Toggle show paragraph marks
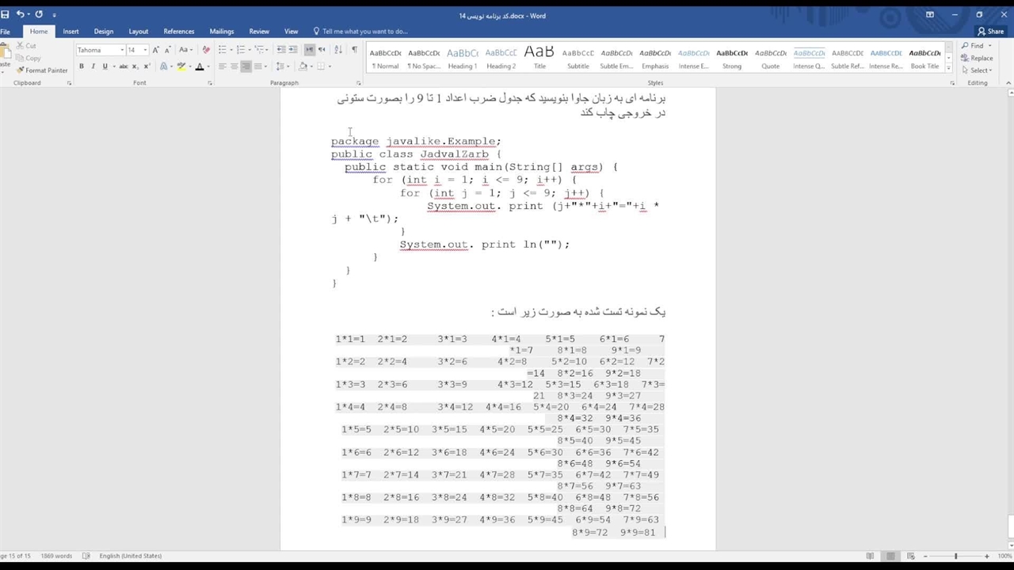1014x570 pixels. [354, 50]
